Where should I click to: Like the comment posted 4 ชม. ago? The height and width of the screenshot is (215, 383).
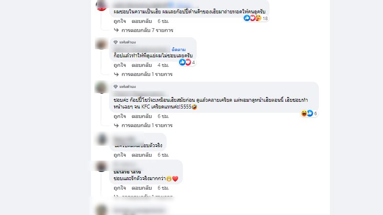point(120,65)
